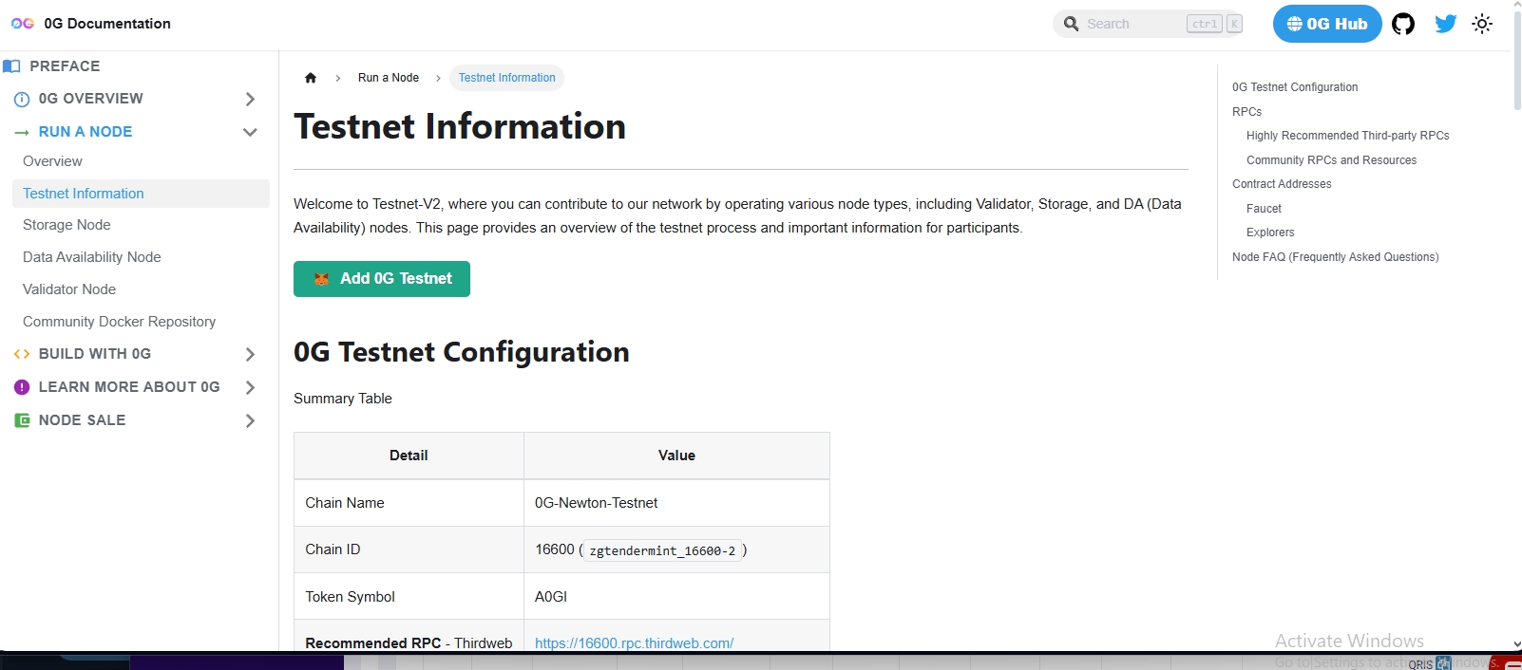
Task: Open Storage Node sidebar page
Action: pos(67,225)
